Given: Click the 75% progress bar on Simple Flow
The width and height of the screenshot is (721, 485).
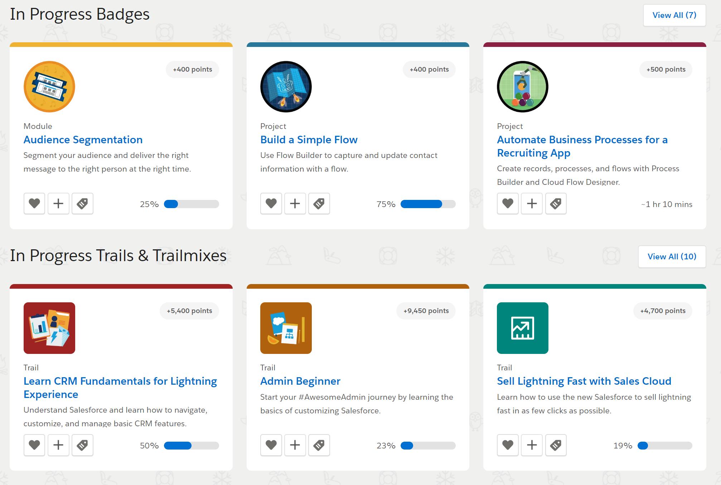Looking at the screenshot, I should coord(428,204).
